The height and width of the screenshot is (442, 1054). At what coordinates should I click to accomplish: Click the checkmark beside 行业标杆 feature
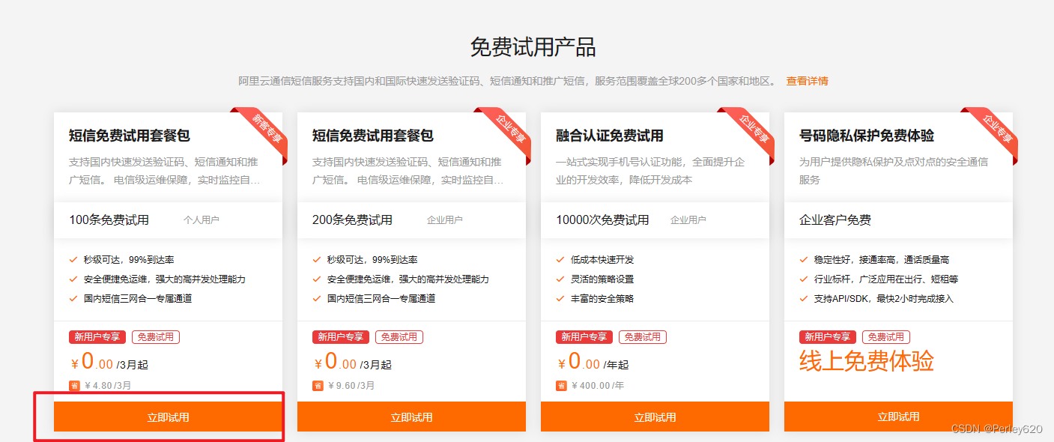coord(804,279)
